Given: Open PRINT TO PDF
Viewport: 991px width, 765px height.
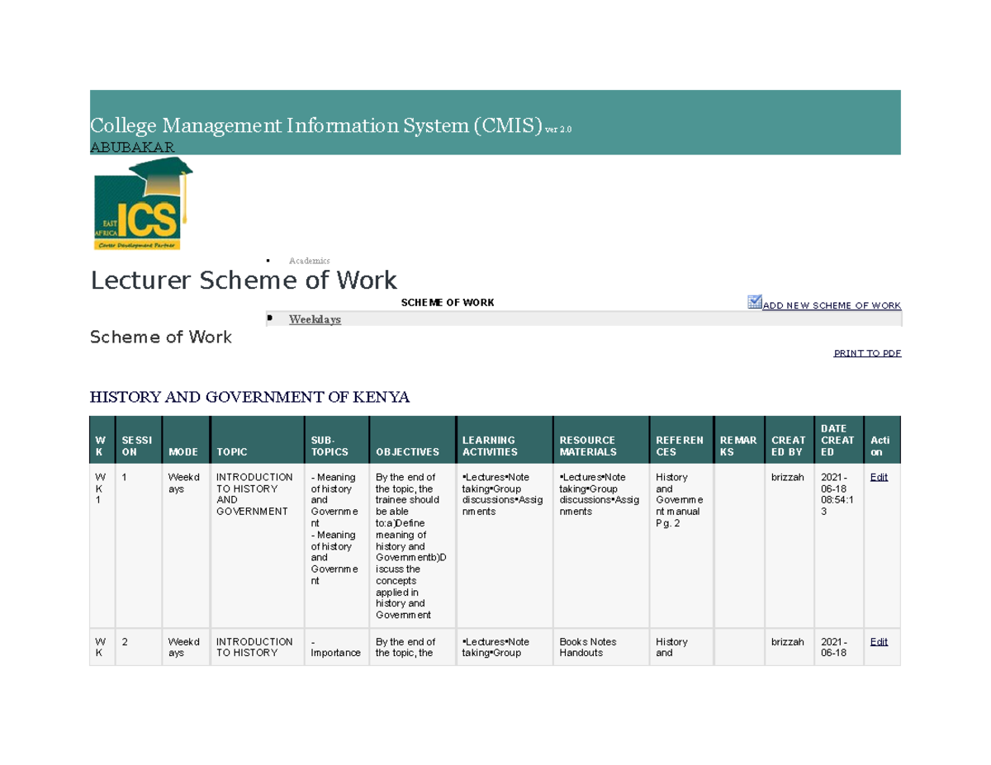Looking at the screenshot, I should (x=865, y=352).
